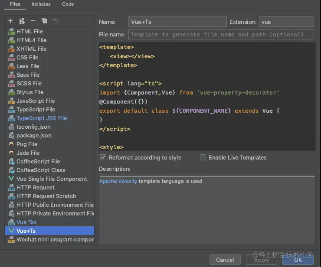Click the Create Child Template file icon
This screenshot has height=267, width=321.
(22, 21)
